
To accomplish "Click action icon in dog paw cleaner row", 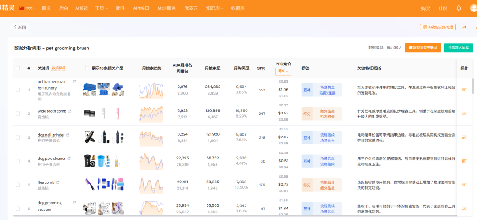I will point(464,161).
